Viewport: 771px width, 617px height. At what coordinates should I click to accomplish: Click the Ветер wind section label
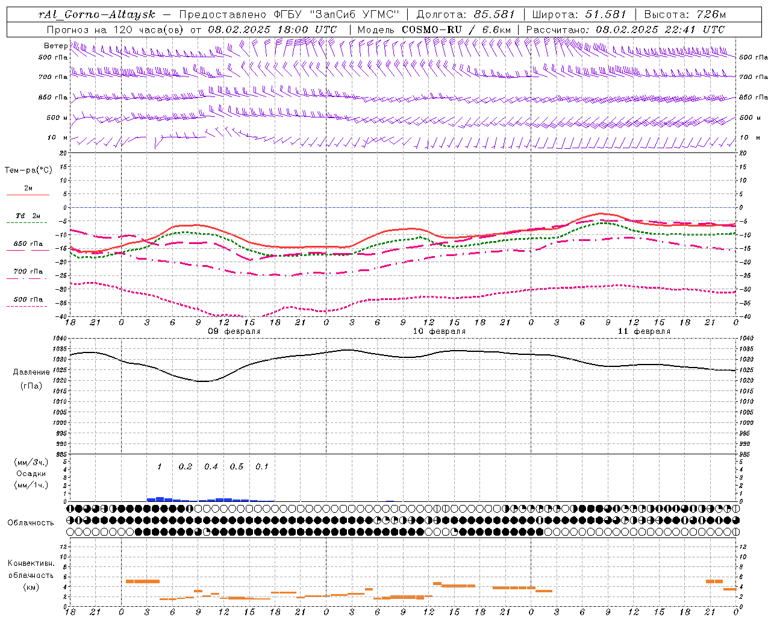coord(55,46)
